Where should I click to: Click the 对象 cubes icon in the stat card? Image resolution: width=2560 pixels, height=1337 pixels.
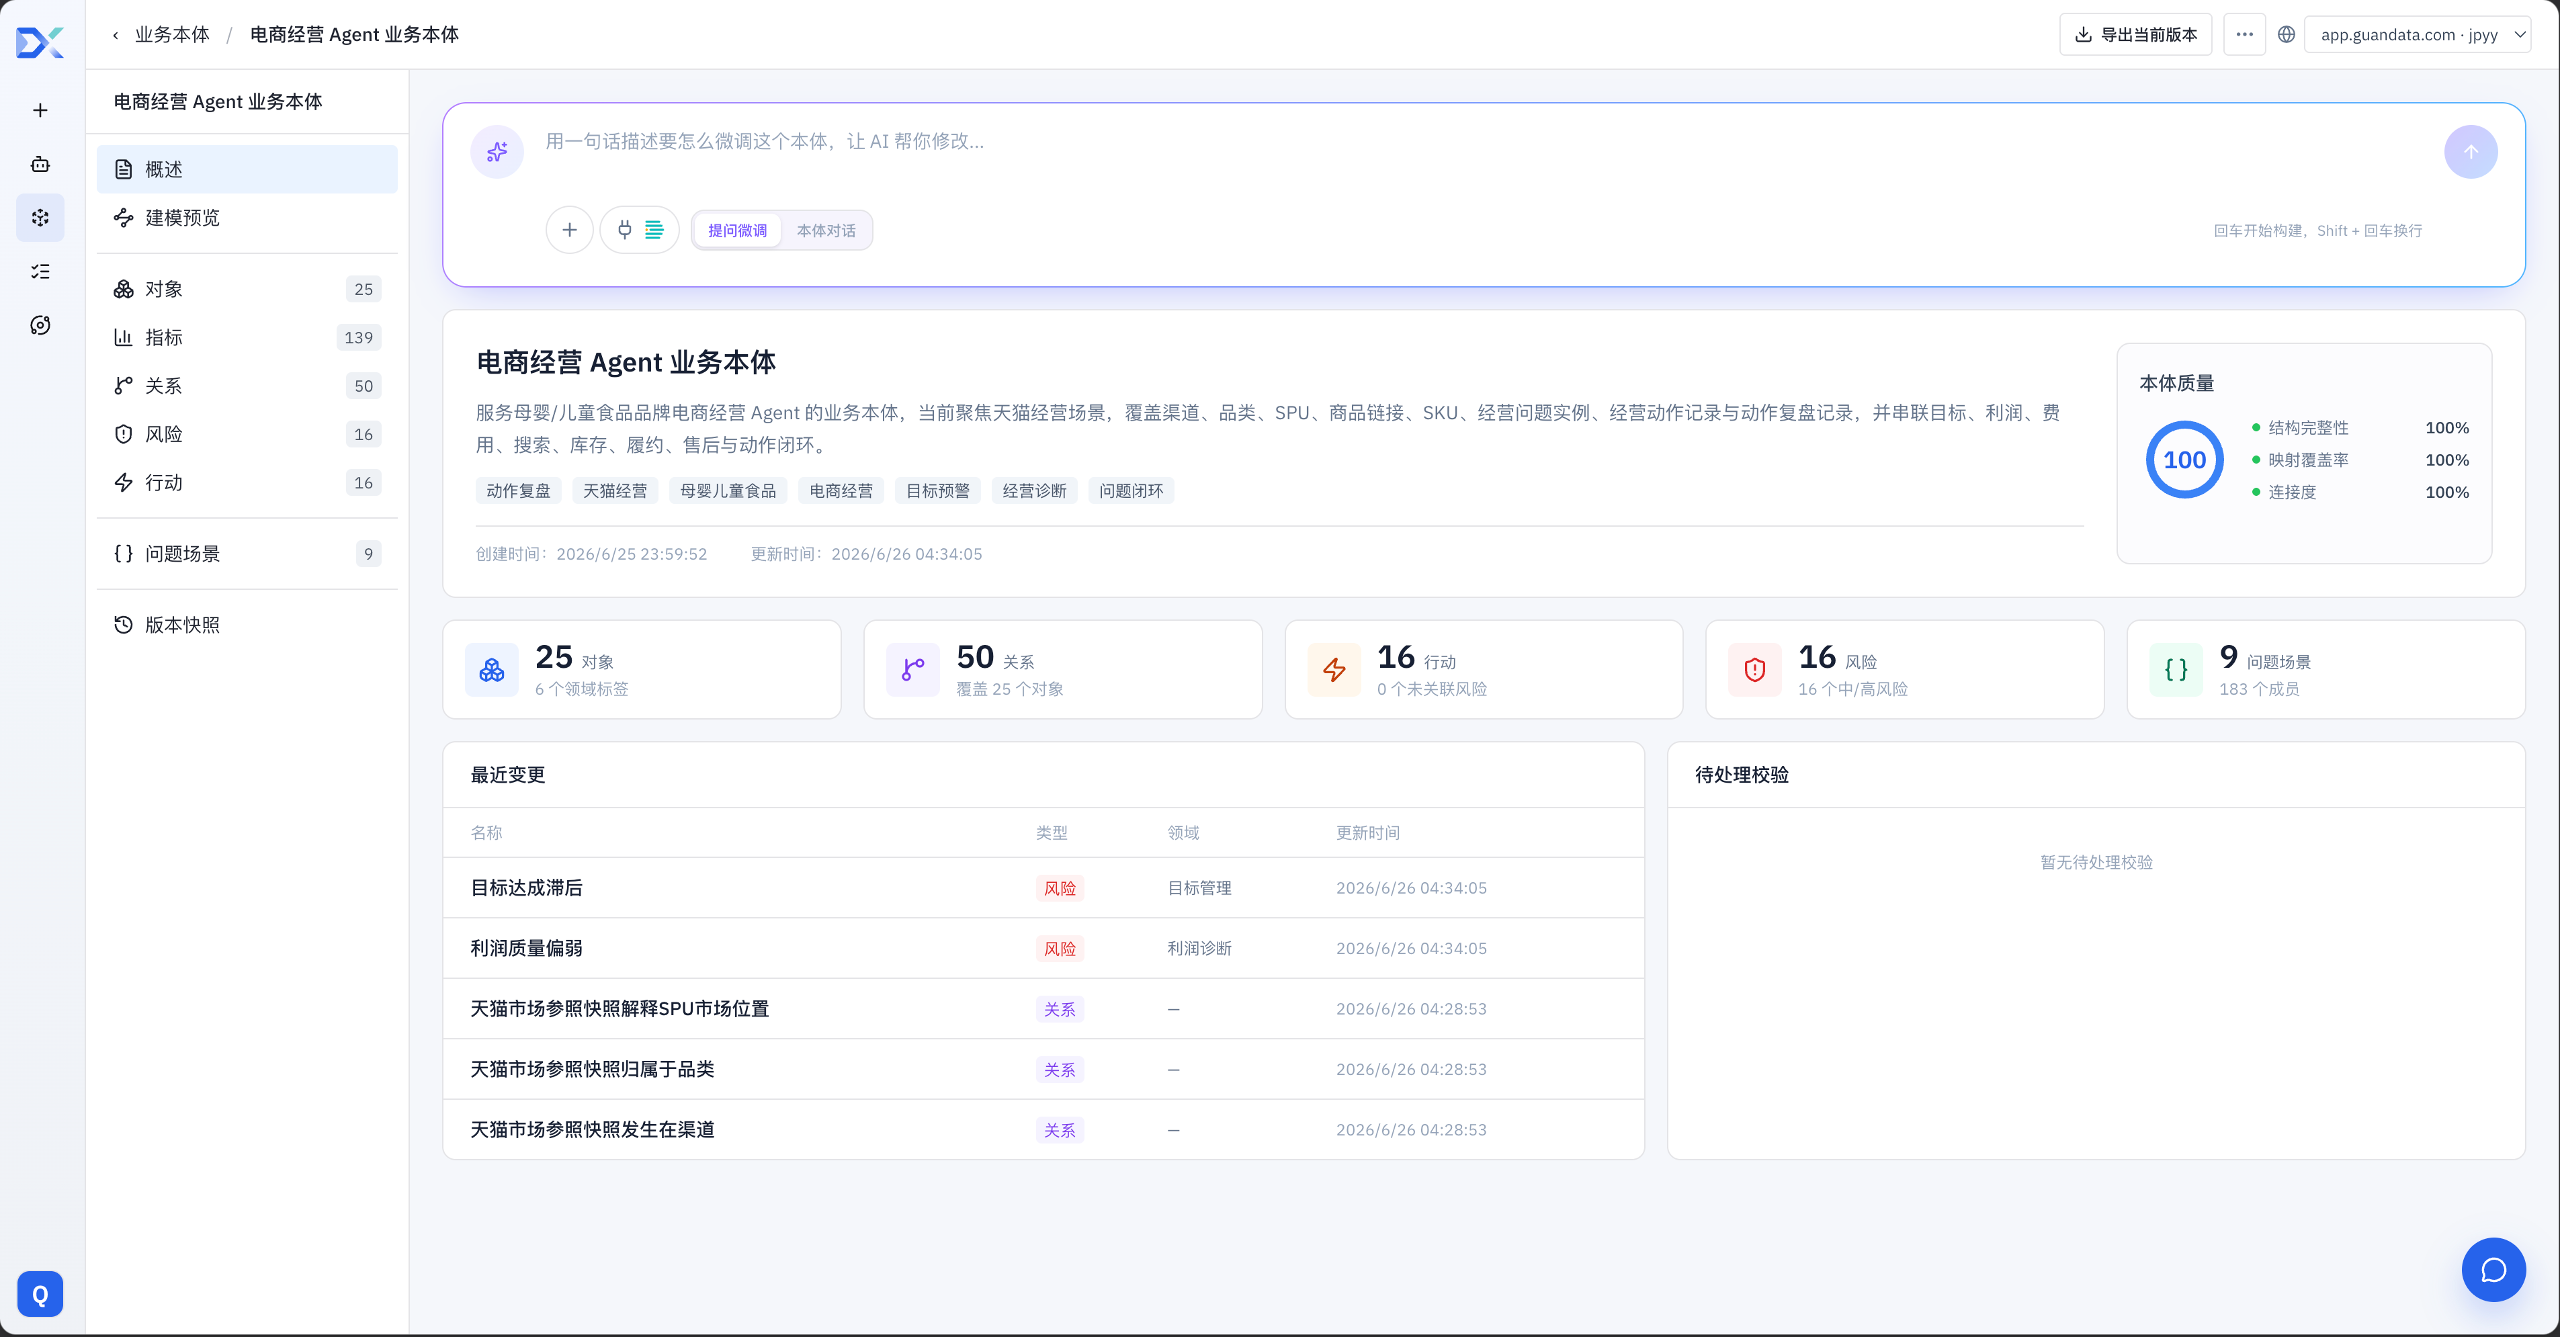(492, 670)
